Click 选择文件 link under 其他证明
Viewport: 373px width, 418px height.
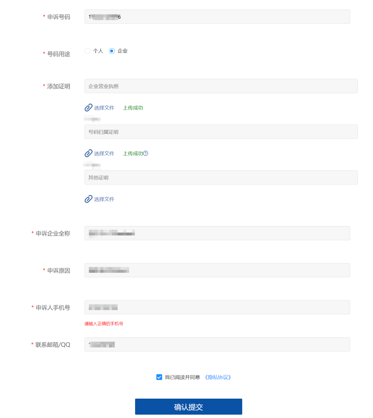pos(104,199)
